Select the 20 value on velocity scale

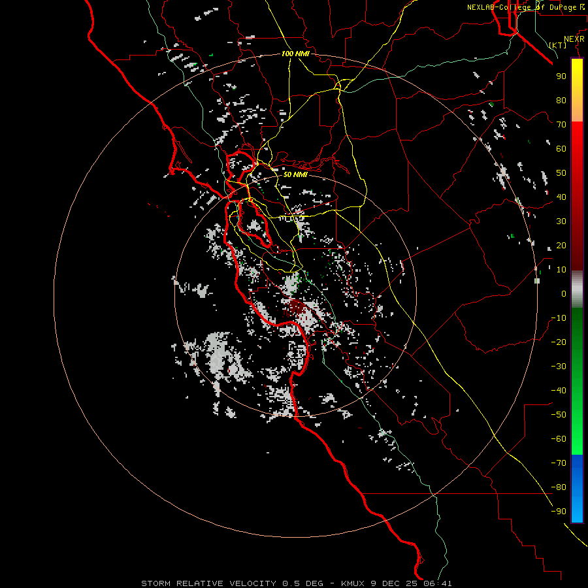(x=561, y=245)
